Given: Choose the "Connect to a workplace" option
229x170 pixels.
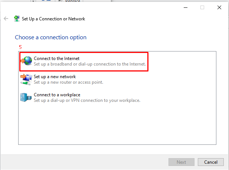Looking at the screenshot, I should (x=57, y=95).
